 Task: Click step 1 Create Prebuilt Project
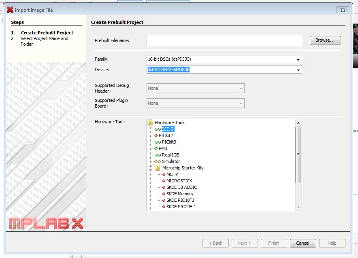[47, 33]
